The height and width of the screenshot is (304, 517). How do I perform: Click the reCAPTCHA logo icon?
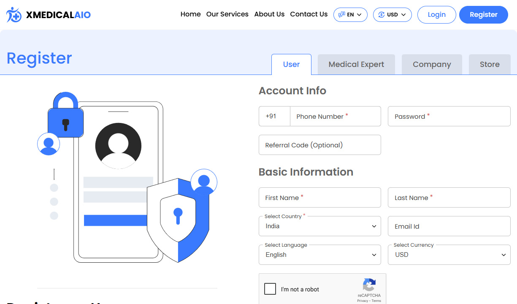click(x=369, y=285)
